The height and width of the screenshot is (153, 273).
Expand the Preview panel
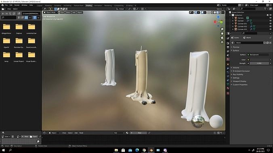tap(236, 47)
